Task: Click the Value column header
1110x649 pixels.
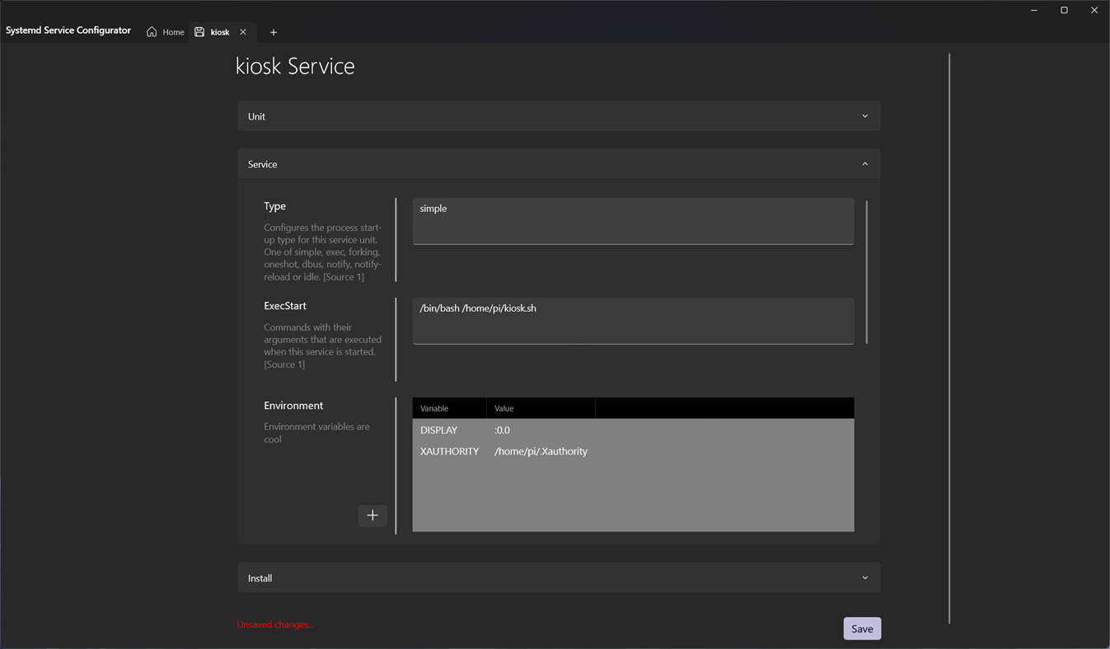Action: coord(540,408)
